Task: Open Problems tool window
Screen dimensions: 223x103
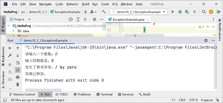Action: coord(82,94)
